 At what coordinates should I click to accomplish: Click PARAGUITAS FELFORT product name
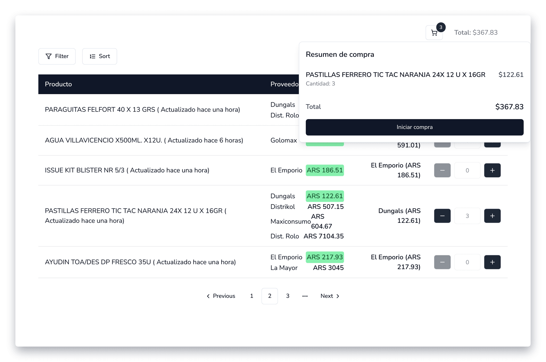(142, 110)
